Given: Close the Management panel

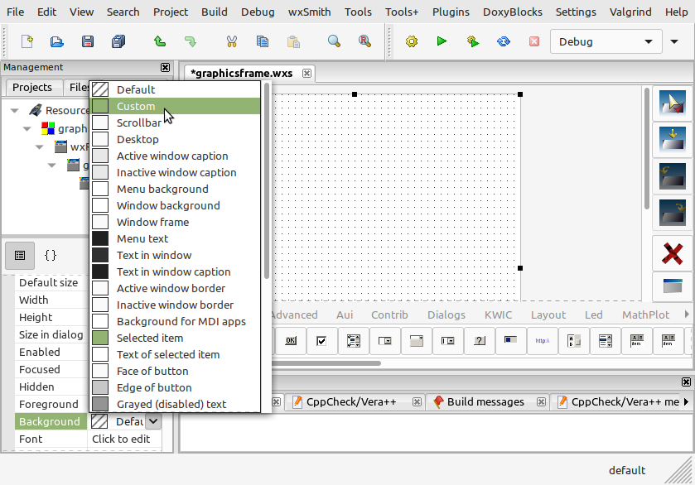Looking at the screenshot, I should (165, 67).
